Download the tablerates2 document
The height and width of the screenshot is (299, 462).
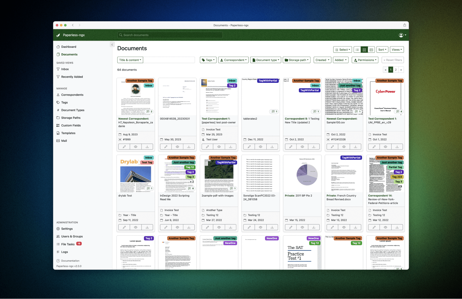272,147
